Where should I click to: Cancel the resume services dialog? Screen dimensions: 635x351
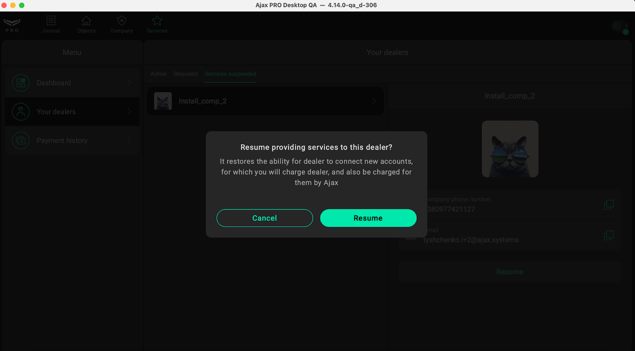[x=265, y=218]
